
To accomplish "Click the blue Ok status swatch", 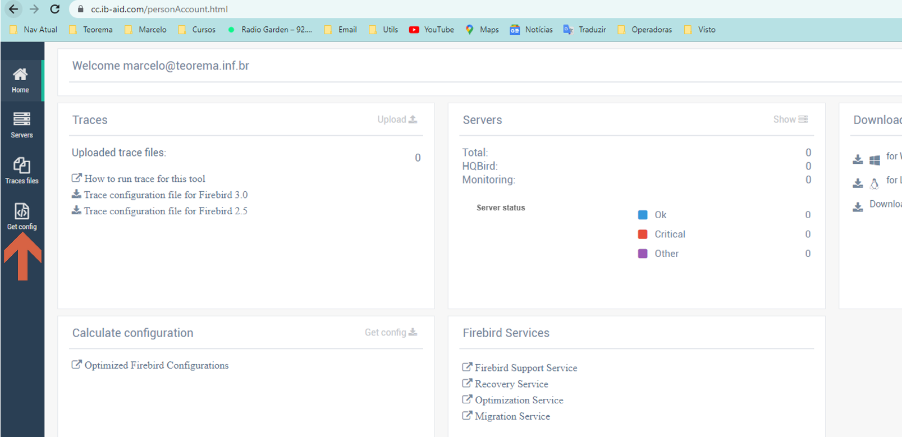I will (x=643, y=215).
